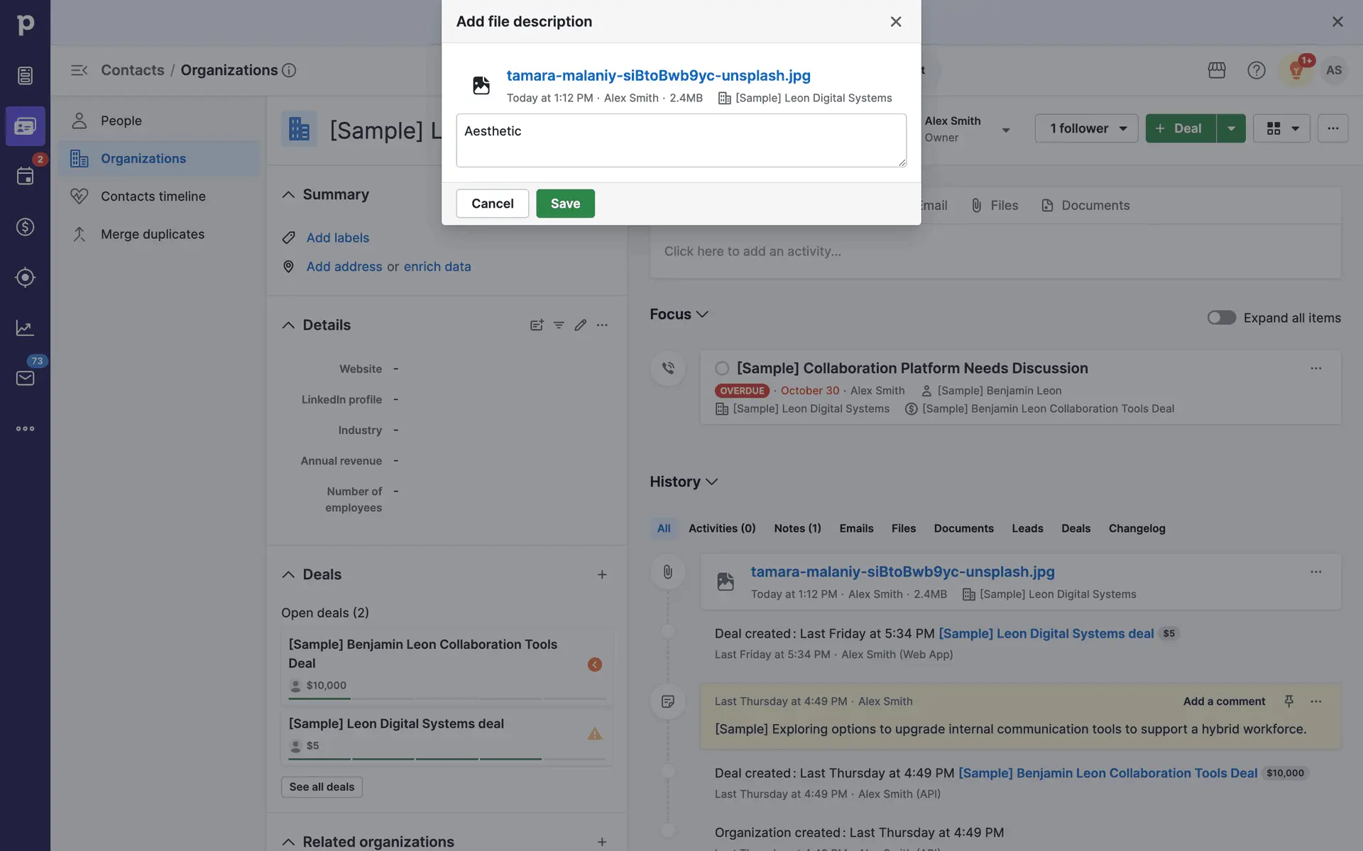Click the Aesthetic description text field
1363x851 pixels.
(x=680, y=140)
